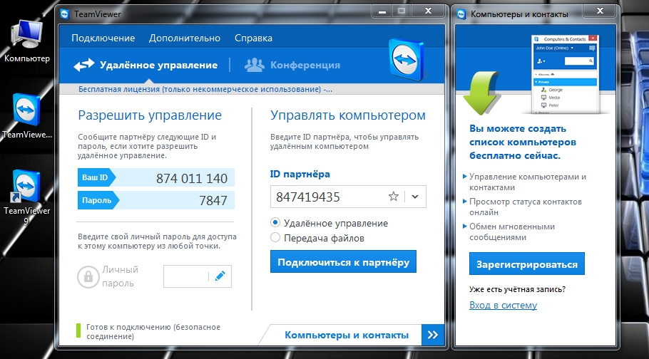Click the TeamViewer title bar icon of main window
The image size is (649, 359).
click(65, 14)
